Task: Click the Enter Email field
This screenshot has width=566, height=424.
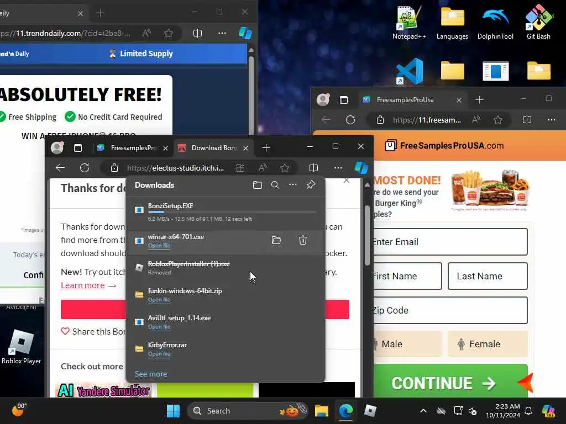Action: pos(450,242)
